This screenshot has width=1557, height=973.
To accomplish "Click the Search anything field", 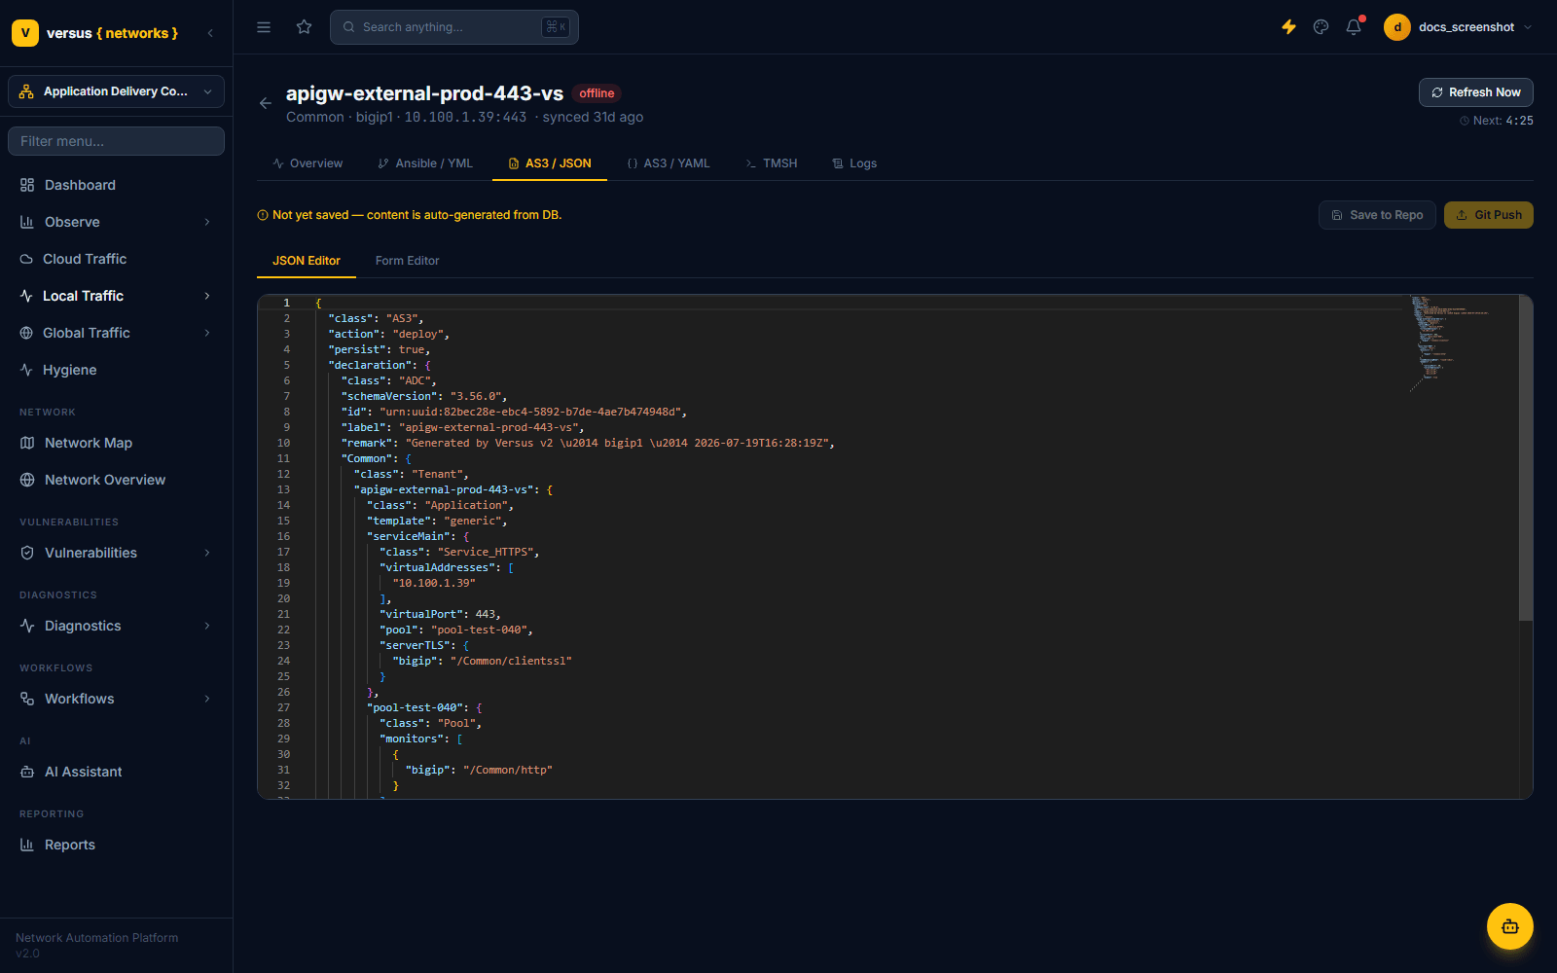I will tap(454, 27).
